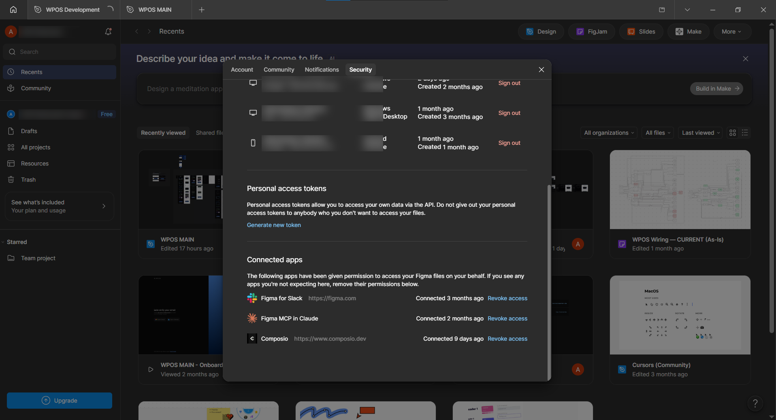Click the WPOS Wiring FigJam file icon
Image resolution: width=776 pixels, height=420 pixels.
[x=622, y=244]
